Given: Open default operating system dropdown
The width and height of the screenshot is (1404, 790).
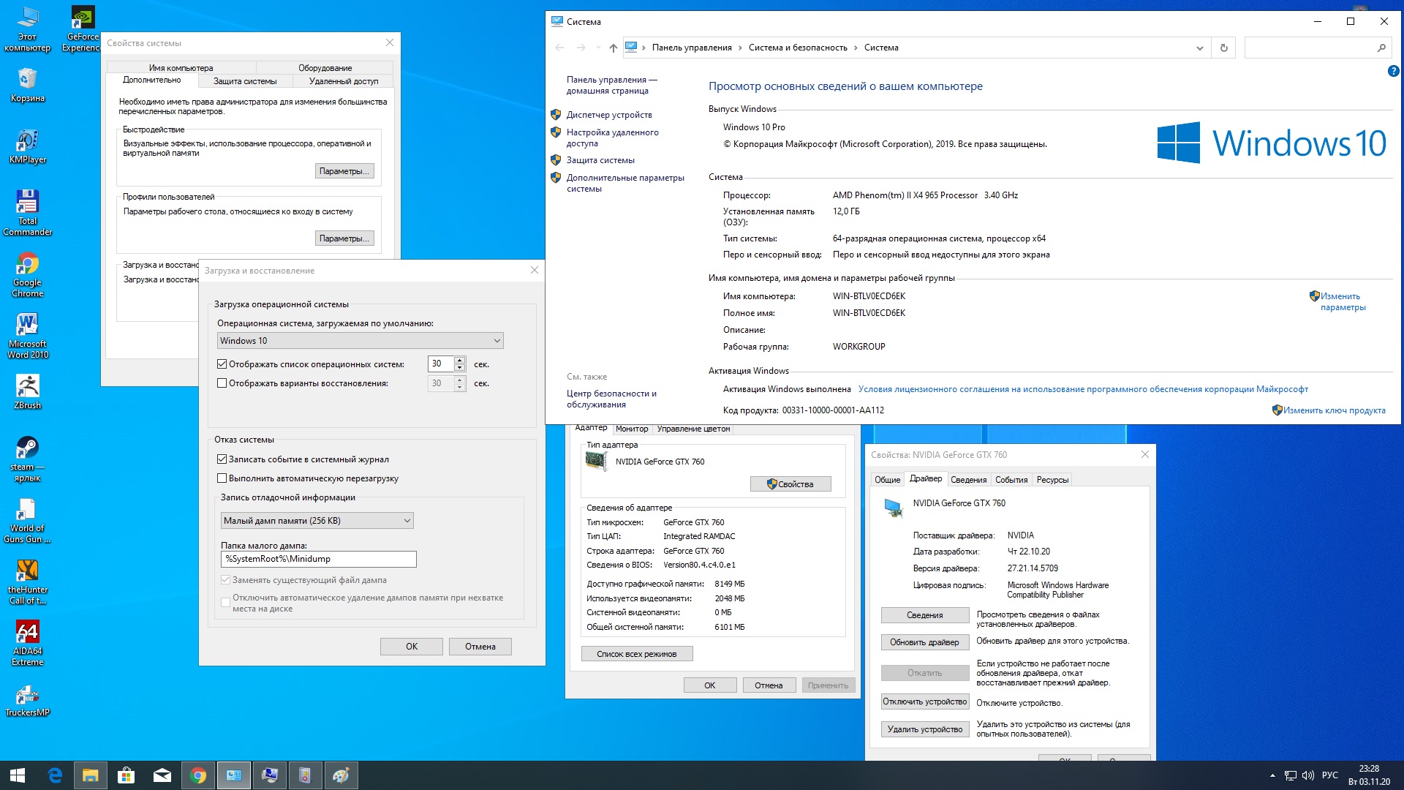Looking at the screenshot, I should pos(360,340).
